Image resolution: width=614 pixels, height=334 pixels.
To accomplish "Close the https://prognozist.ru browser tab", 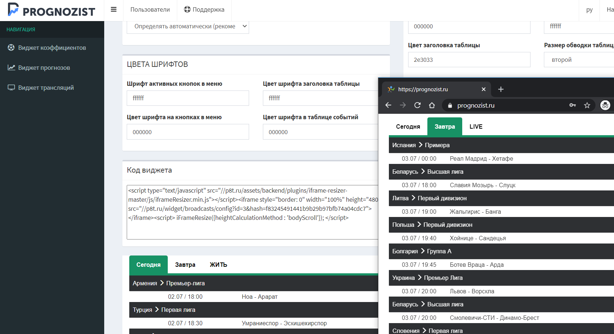I will coord(484,89).
